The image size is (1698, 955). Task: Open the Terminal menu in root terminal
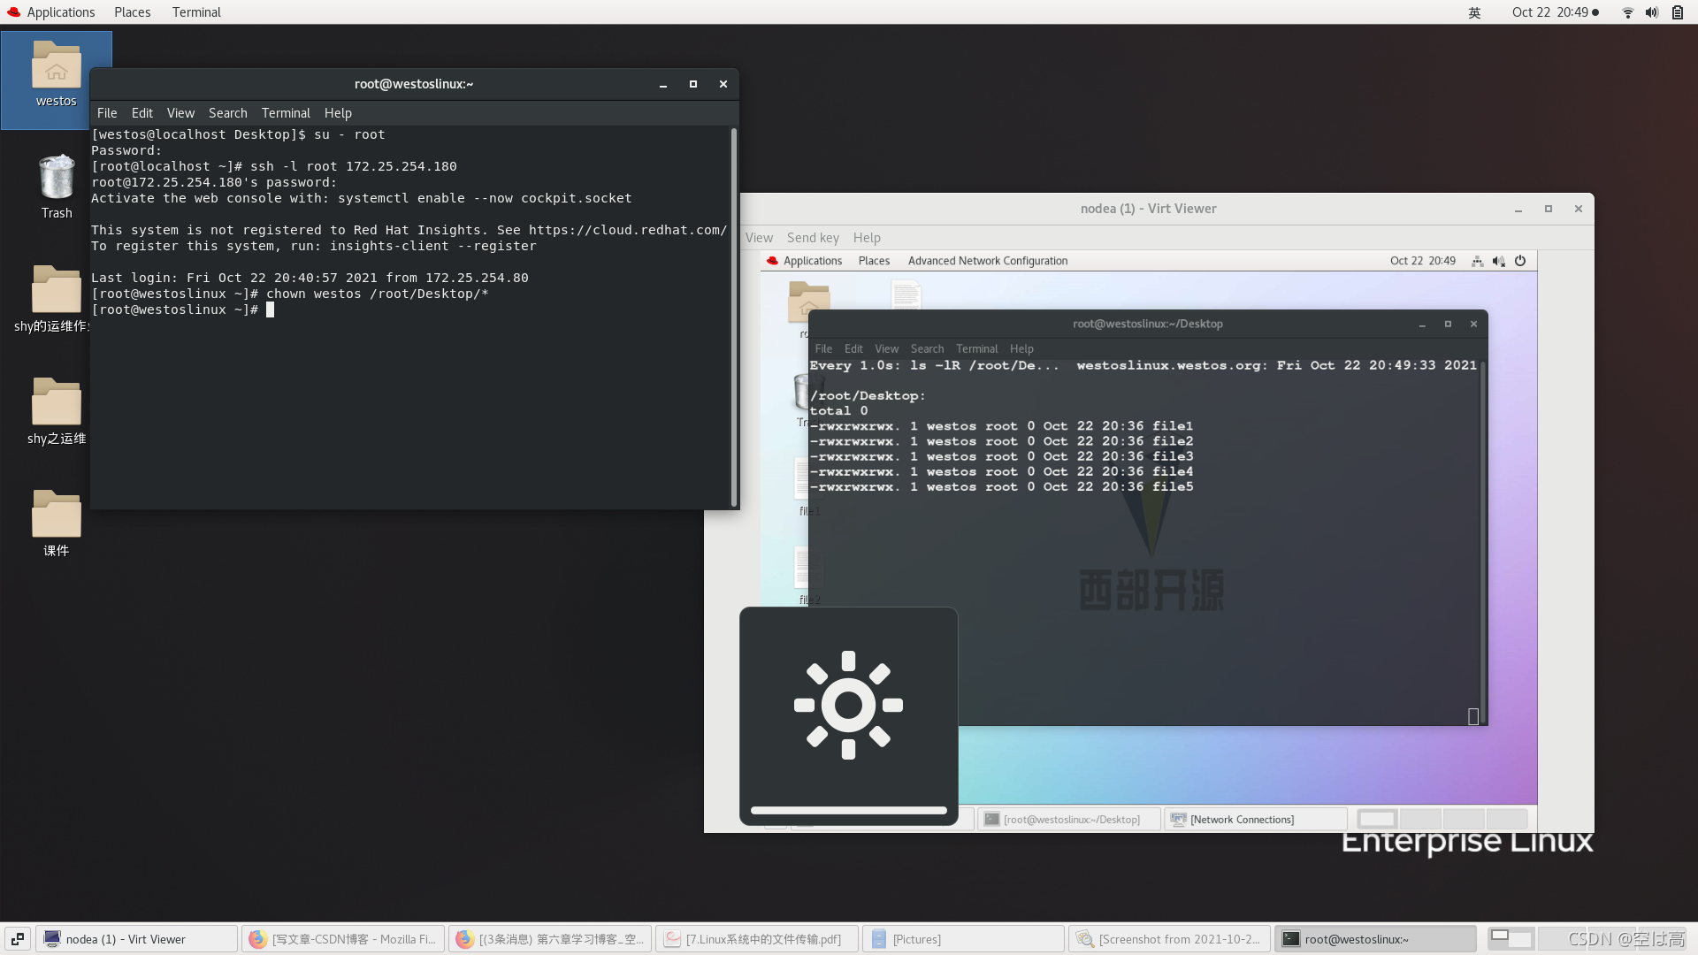(x=286, y=112)
